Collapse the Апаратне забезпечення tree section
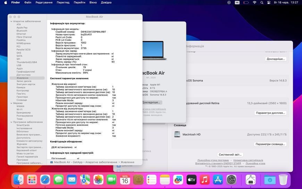The image size is (302, 189). click(x=11, y=22)
